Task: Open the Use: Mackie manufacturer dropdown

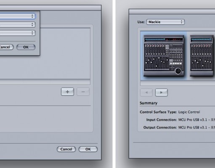Action: coord(165,22)
